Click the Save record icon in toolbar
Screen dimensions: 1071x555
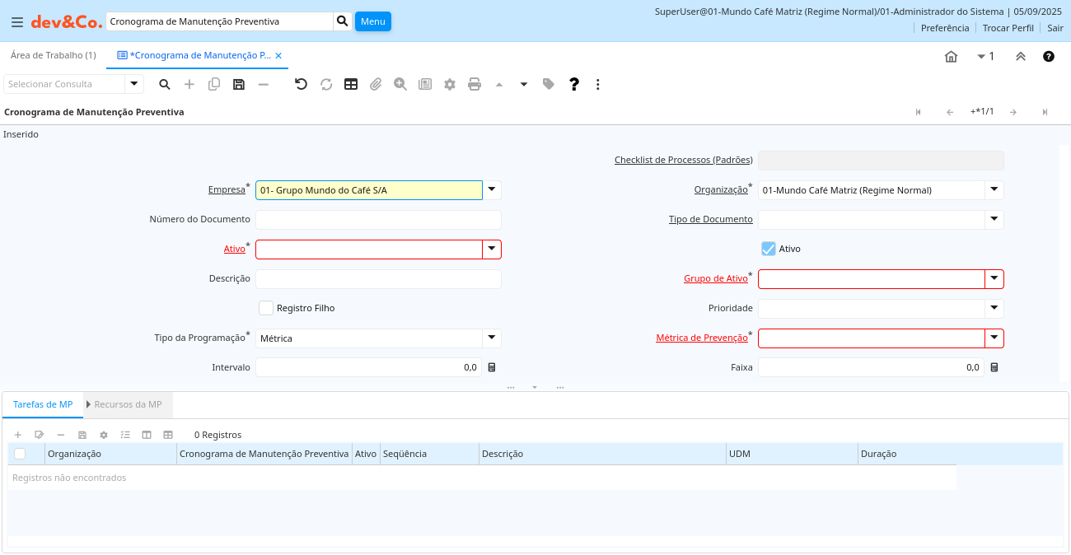coord(239,84)
